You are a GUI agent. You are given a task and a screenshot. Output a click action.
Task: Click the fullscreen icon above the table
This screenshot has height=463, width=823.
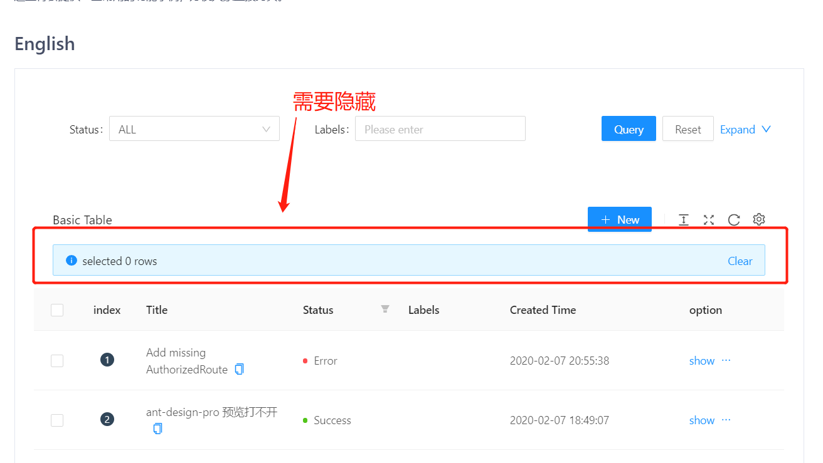click(709, 219)
